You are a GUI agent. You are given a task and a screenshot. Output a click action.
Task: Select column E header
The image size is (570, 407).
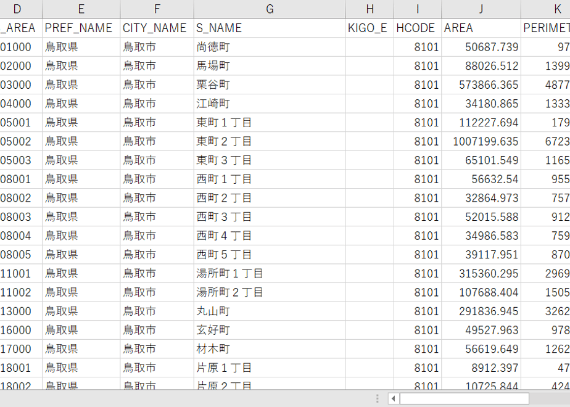click(81, 9)
